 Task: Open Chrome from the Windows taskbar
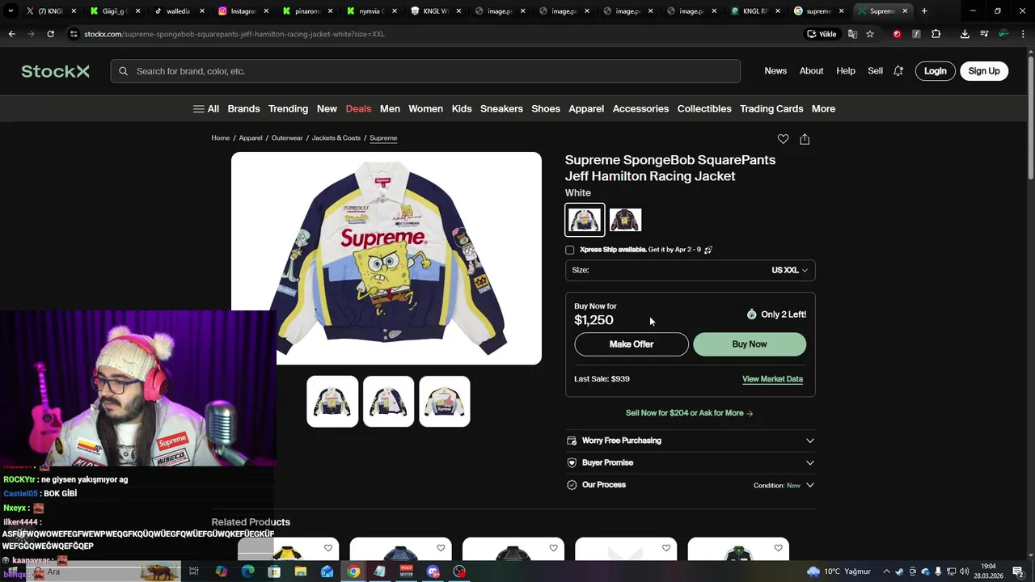353,571
